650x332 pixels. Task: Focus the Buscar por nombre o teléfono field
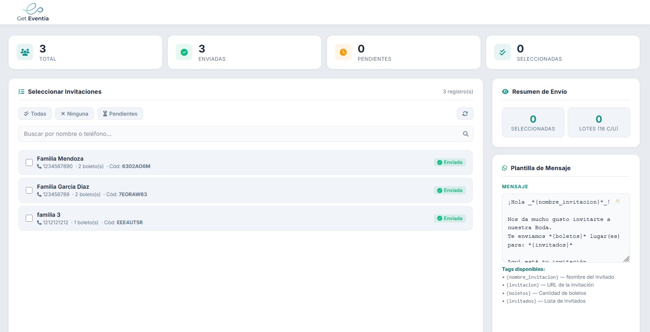point(246,134)
